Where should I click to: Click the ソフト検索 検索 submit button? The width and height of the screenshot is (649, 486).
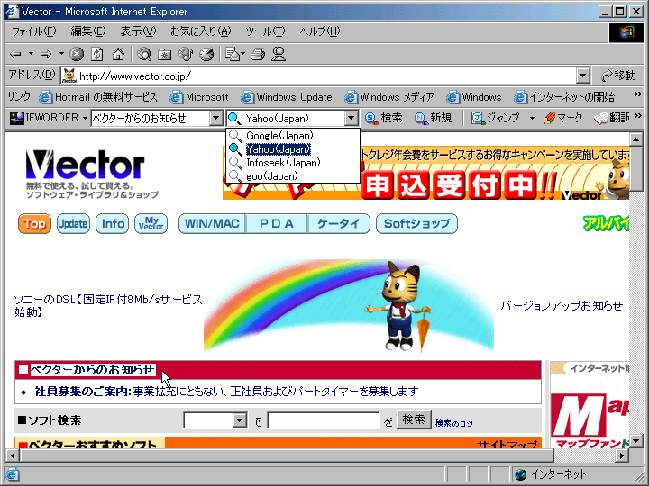point(414,420)
